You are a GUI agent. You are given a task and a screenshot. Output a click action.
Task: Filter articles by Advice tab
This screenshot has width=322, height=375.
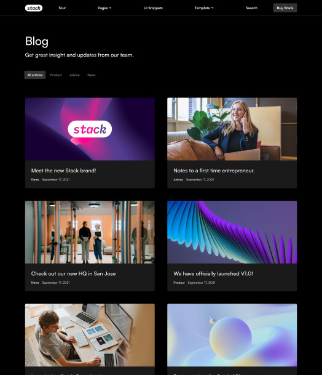pos(75,75)
